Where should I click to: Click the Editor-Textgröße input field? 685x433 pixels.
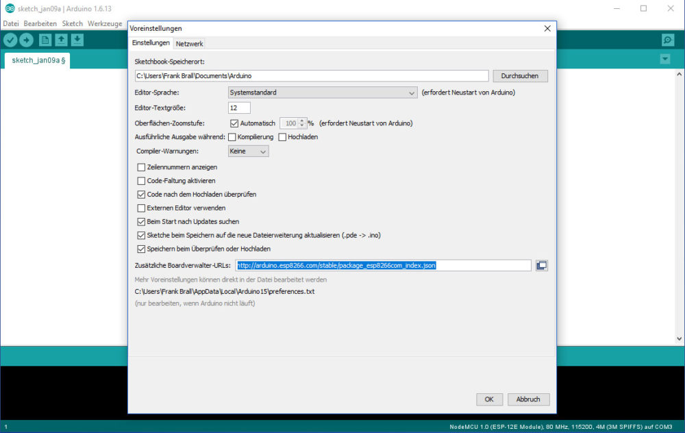click(x=238, y=108)
